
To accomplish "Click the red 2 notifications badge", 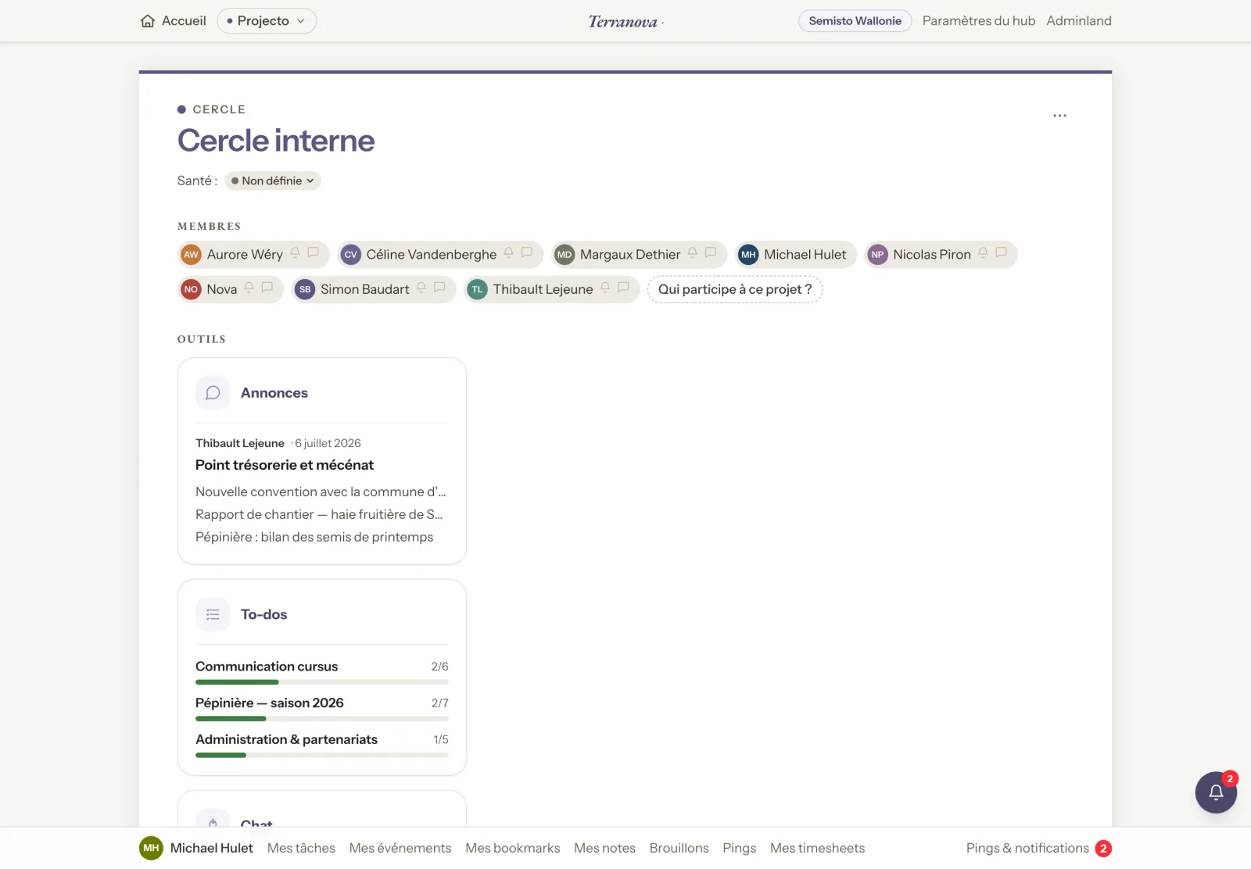I will pos(1103,849).
